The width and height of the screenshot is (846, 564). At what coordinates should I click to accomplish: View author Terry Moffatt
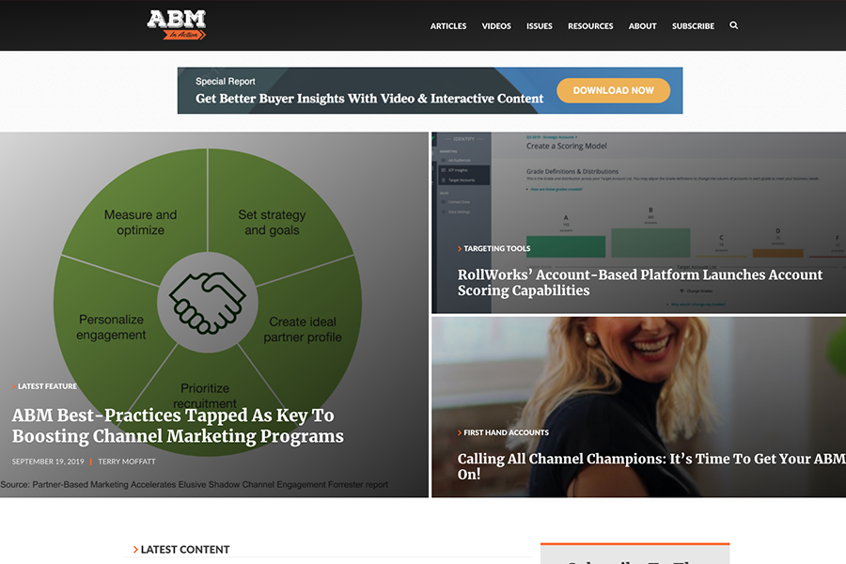(x=127, y=462)
